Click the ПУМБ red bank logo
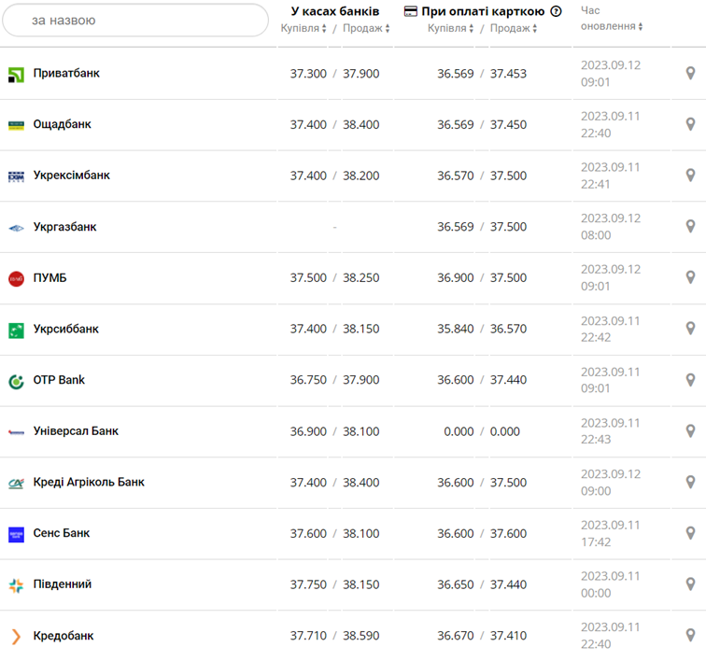Image resolution: width=706 pixels, height=661 pixels. pos(16,278)
